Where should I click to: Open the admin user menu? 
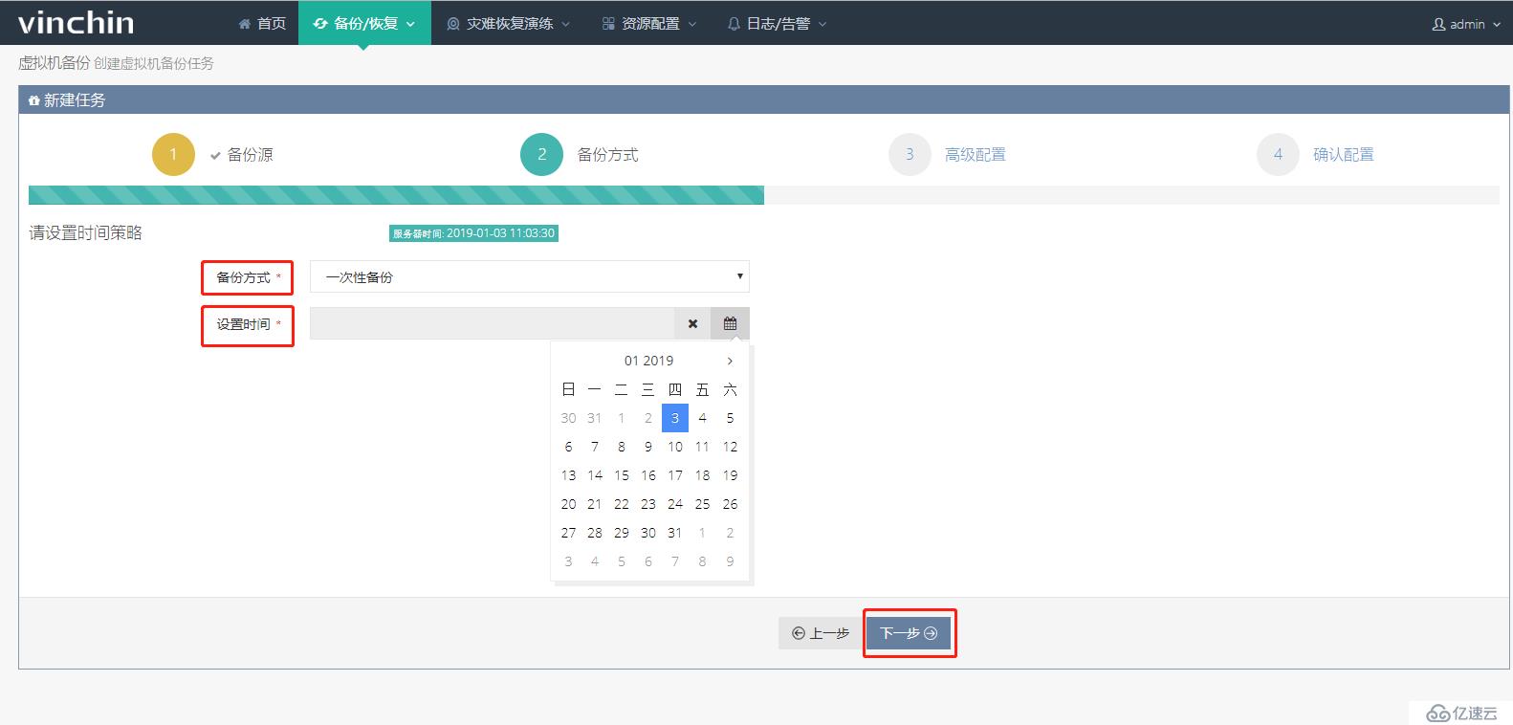pos(1465,24)
